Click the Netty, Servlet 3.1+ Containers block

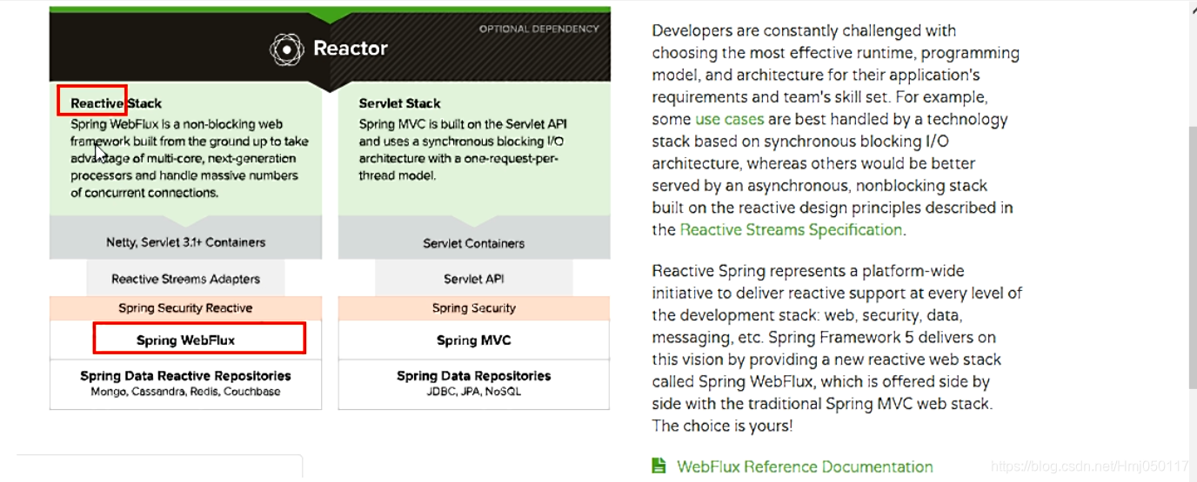185,242
